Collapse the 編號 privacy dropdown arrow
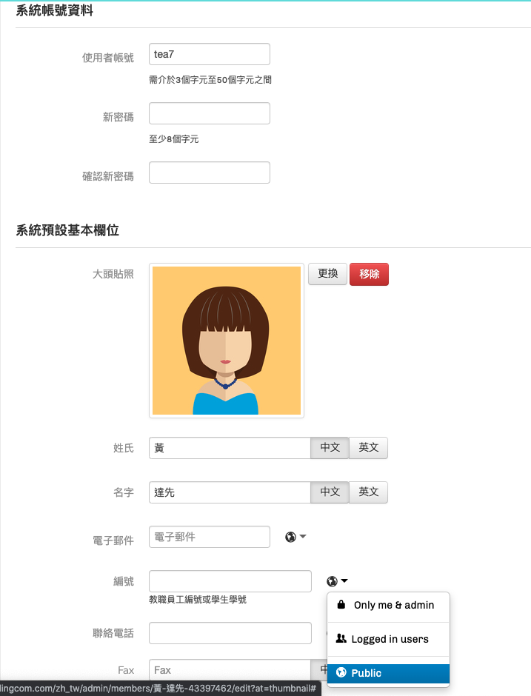 pyautogui.click(x=345, y=581)
